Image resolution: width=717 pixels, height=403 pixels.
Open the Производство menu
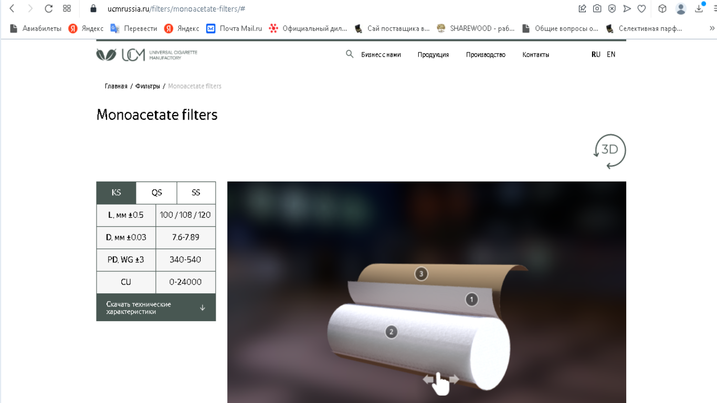(x=486, y=55)
